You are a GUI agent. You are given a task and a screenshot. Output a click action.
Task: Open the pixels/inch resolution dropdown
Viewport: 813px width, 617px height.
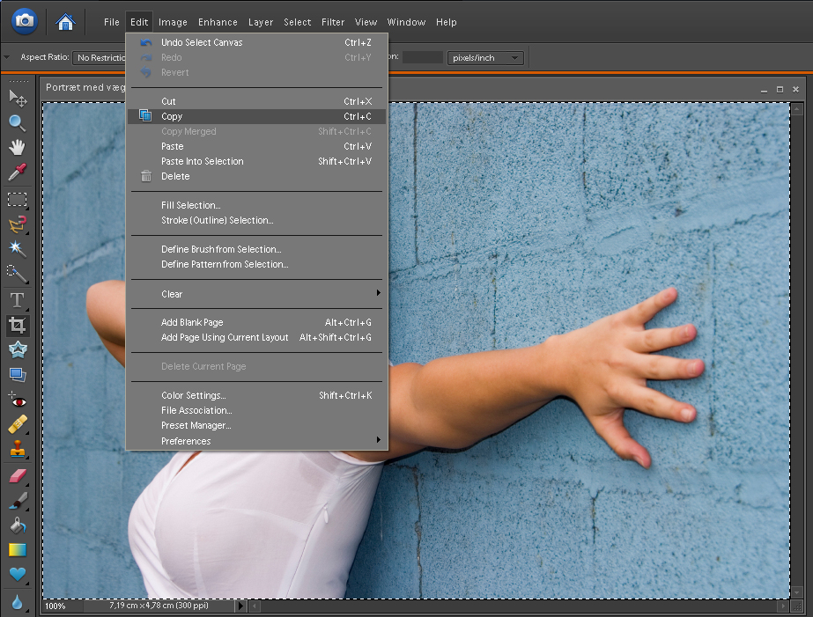coord(485,58)
